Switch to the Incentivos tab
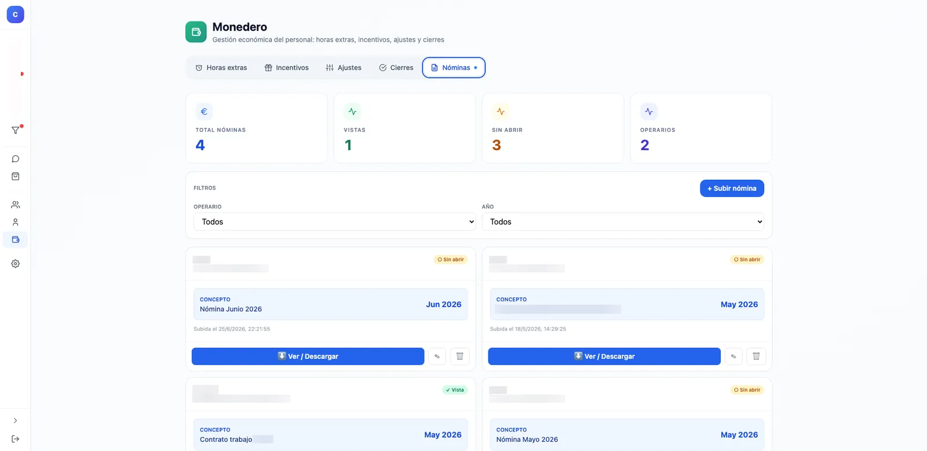 click(287, 68)
